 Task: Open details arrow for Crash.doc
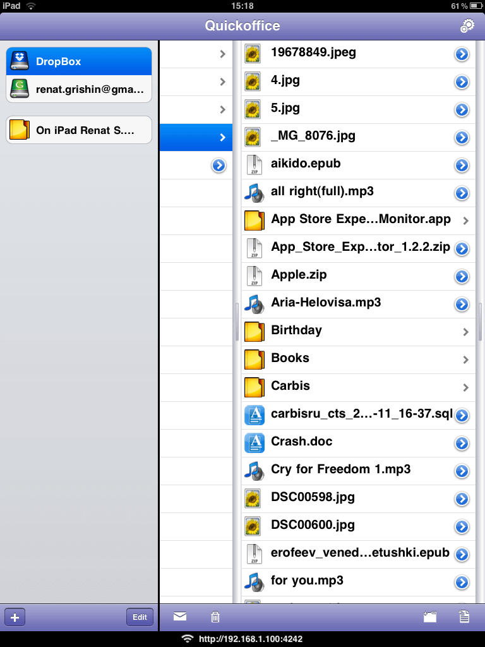click(x=462, y=443)
